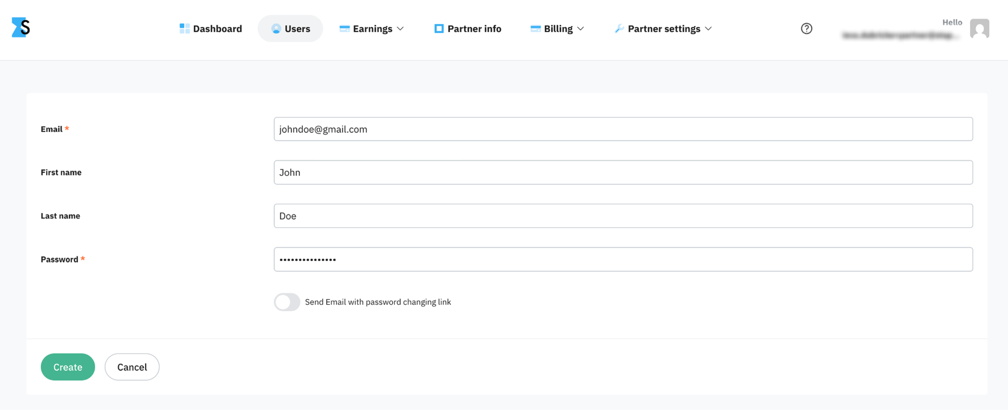The height and width of the screenshot is (410, 1008).
Task: Focus the Password input field
Action: click(623, 259)
